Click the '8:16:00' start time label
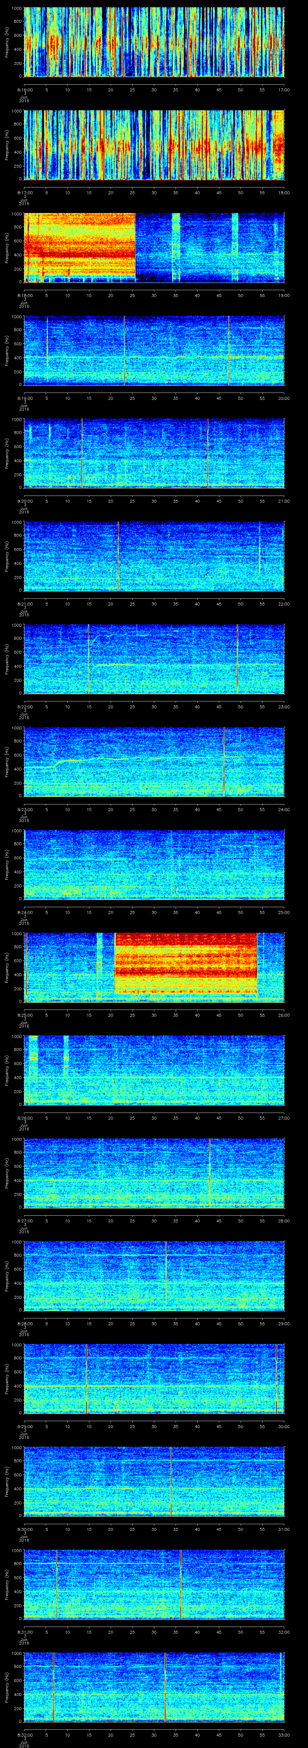Screen dimensions: 308x1748 tap(24, 89)
